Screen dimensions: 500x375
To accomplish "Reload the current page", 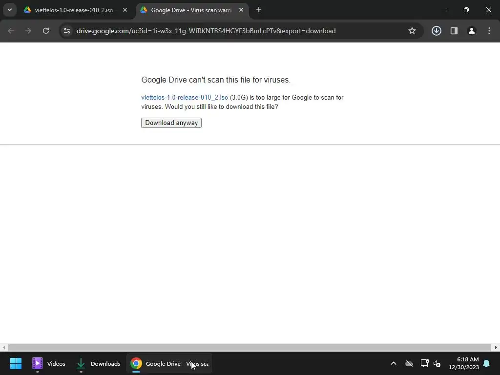I will [x=46, y=31].
